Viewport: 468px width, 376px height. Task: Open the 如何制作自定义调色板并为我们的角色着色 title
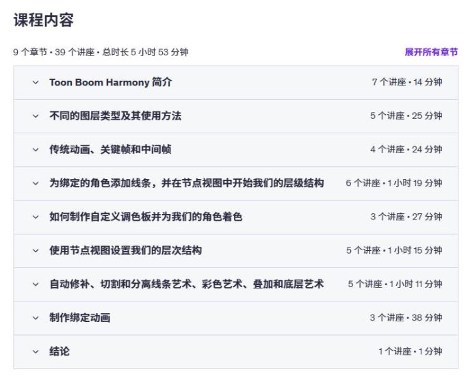(146, 217)
